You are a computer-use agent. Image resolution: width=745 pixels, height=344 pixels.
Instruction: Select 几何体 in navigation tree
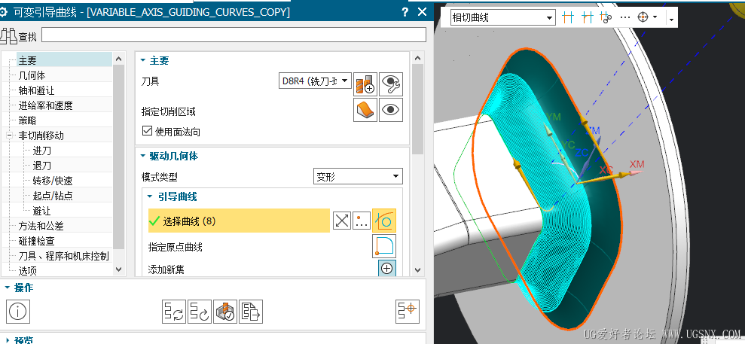(x=32, y=75)
